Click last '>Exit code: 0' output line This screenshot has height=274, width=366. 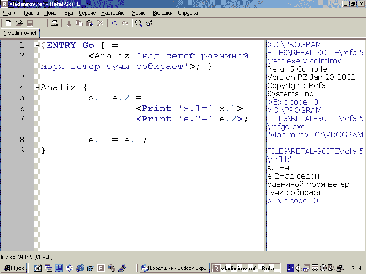[293, 200]
